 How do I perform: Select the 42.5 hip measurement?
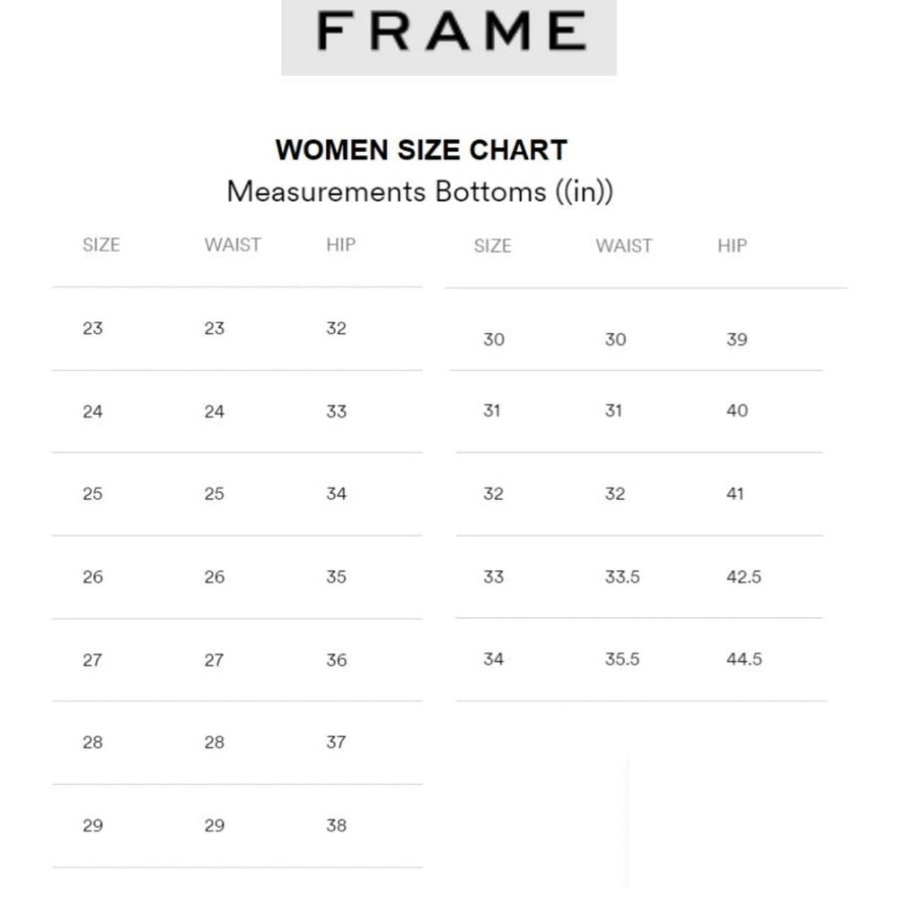[744, 577]
